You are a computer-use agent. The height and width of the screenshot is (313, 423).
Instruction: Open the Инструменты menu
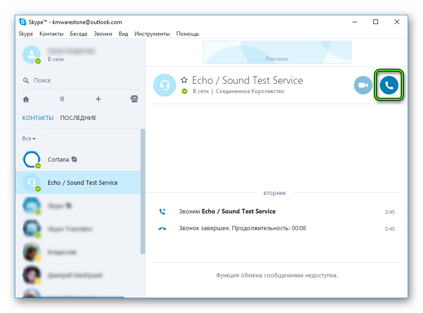[152, 34]
